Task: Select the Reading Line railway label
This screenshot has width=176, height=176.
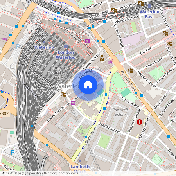Action: (x=41, y=60)
